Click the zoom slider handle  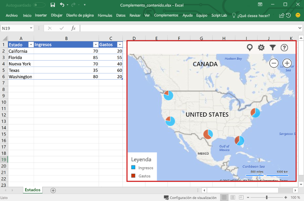(x=267, y=197)
